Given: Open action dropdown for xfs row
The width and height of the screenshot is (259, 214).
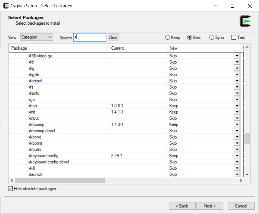Looking at the screenshot, I should click(237, 87).
